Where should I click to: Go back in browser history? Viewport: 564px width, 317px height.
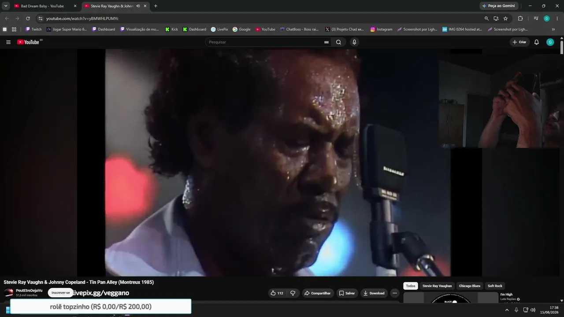7,18
